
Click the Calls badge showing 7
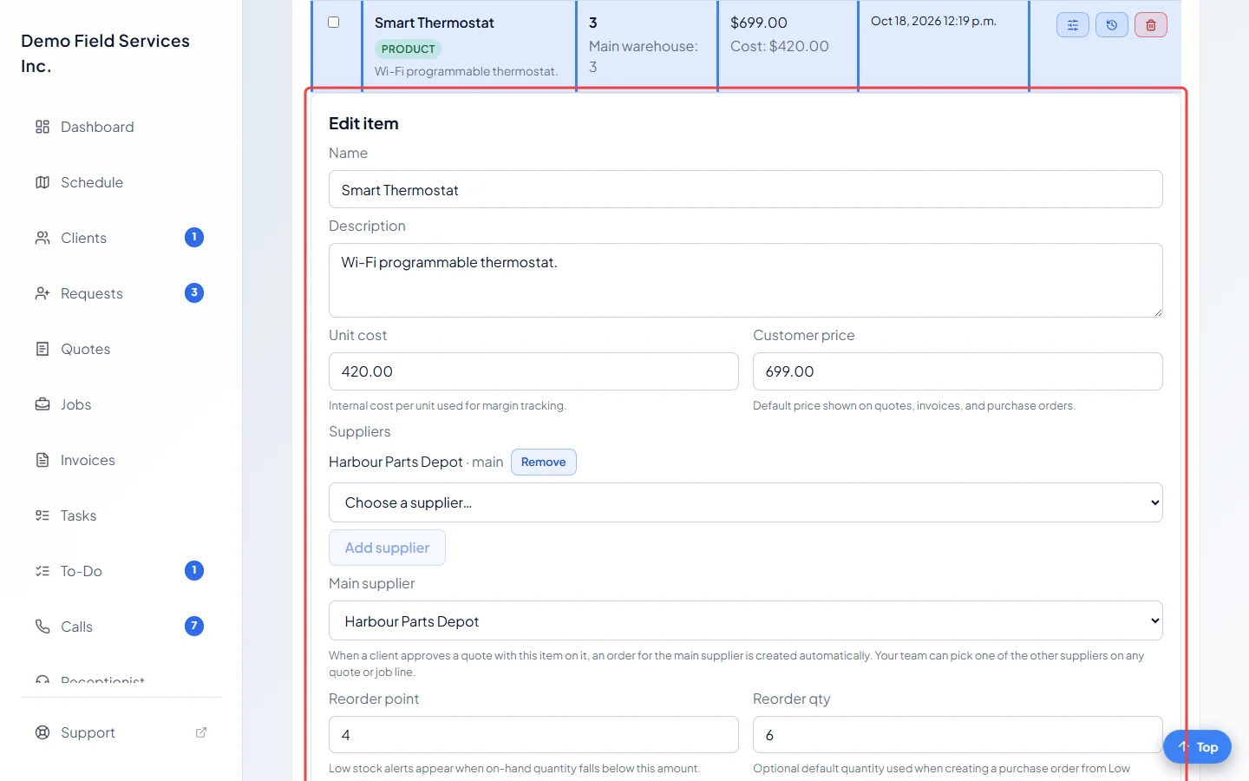click(194, 626)
